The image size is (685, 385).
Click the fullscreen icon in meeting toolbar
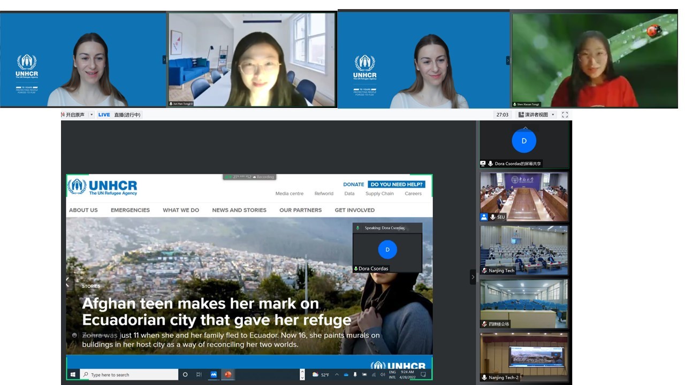point(565,114)
